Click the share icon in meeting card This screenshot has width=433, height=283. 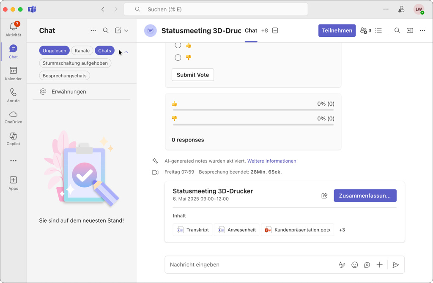tap(324, 196)
